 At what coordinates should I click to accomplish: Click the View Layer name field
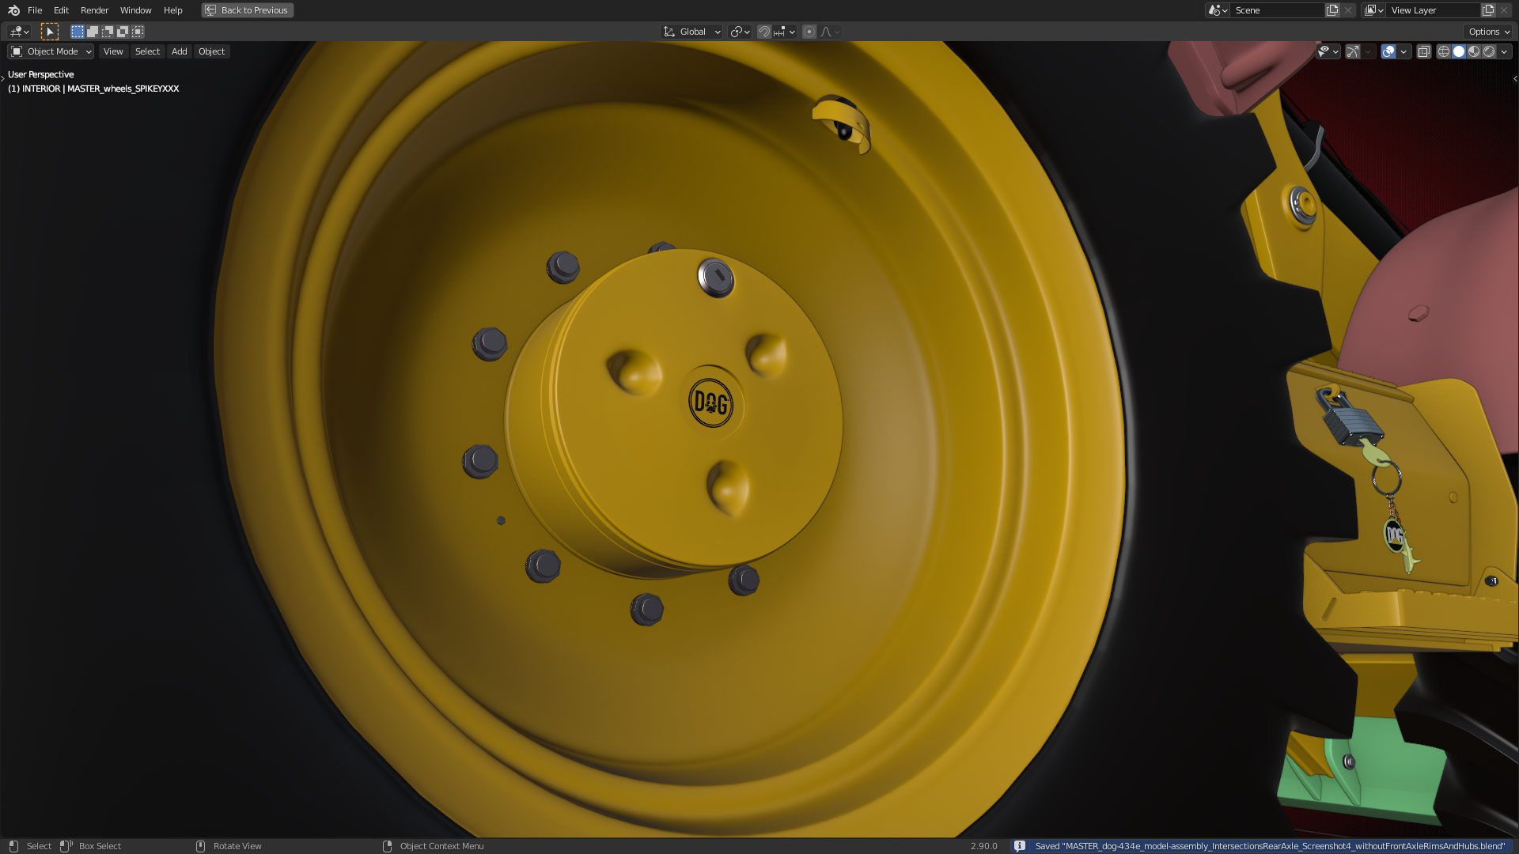coord(1432,10)
